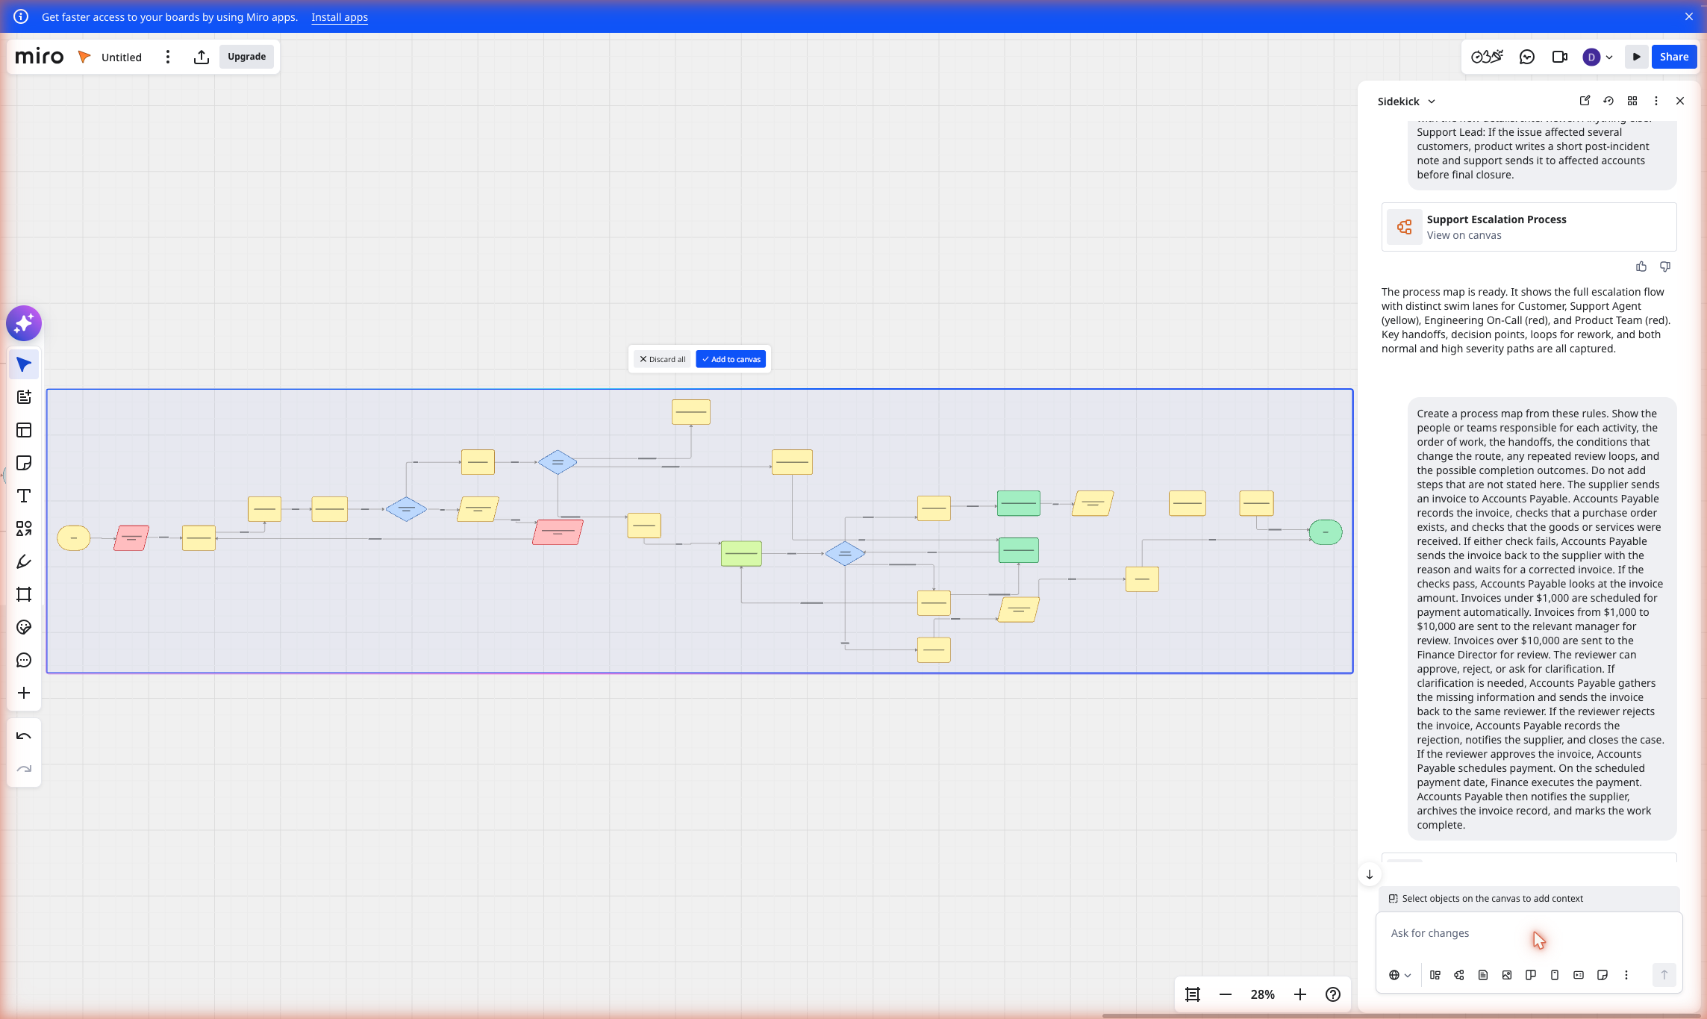Click the Miro logo home

point(40,57)
